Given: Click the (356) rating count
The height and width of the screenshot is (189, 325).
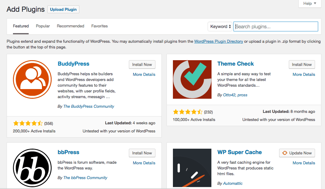Looking at the screenshot, I should point(49,123).
